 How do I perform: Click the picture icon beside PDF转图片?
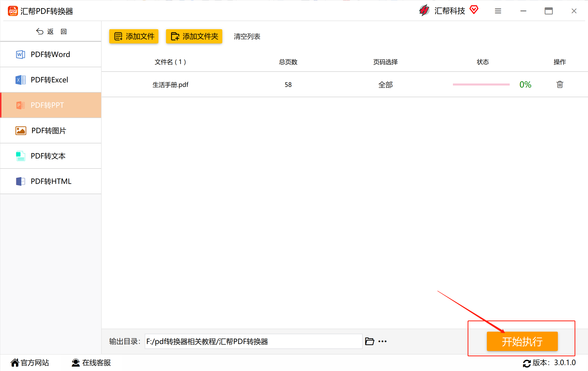point(21,131)
